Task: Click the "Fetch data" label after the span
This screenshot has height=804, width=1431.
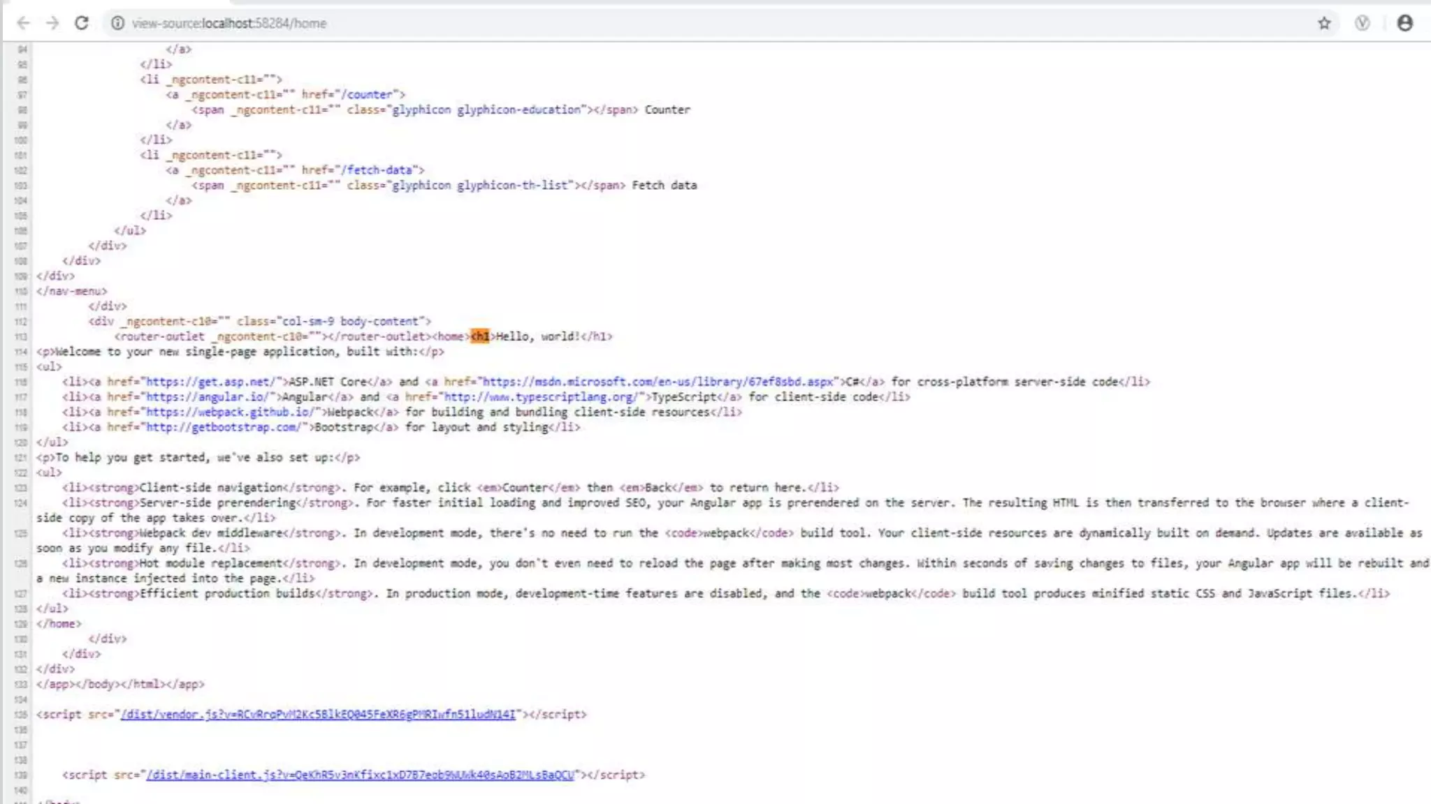Action: pos(664,185)
